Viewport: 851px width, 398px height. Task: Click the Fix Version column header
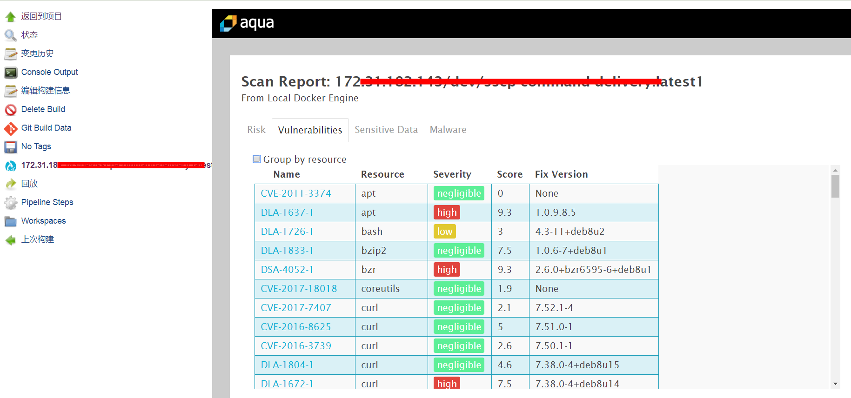pos(561,174)
